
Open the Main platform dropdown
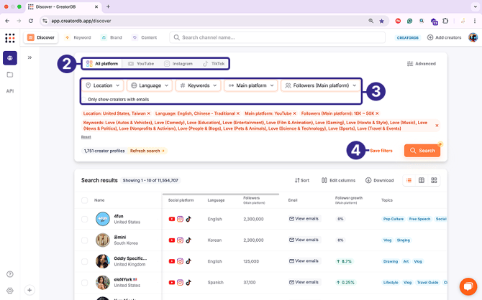tap(251, 85)
